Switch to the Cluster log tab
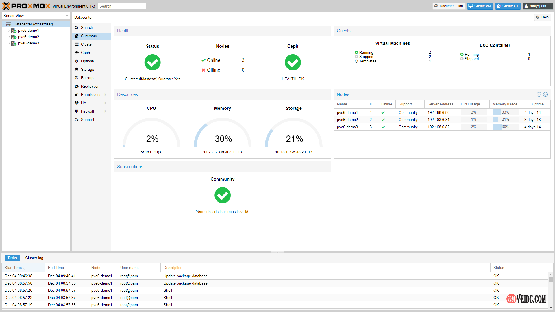The width and height of the screenshot is (555, 312). 34,258
